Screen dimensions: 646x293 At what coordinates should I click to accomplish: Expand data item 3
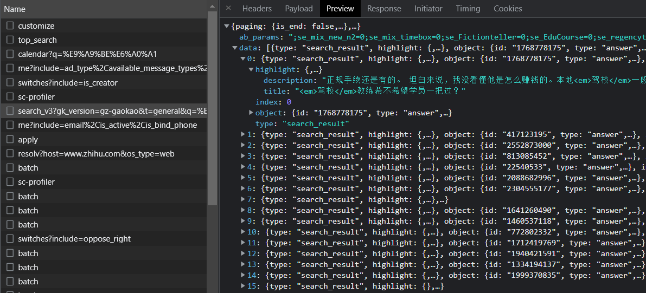click(x=242, y=156)
